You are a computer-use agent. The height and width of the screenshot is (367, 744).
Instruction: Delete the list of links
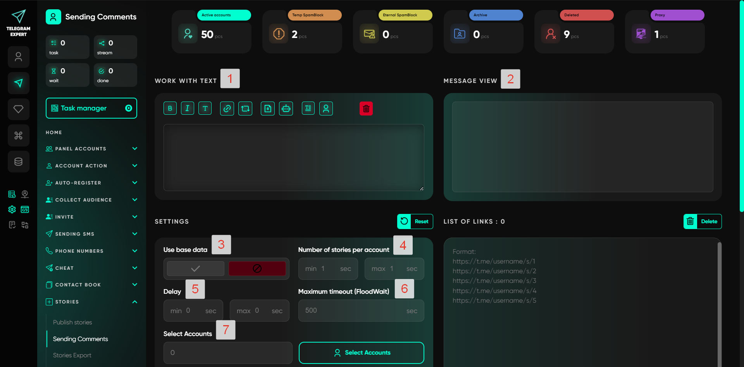(702, 222)
